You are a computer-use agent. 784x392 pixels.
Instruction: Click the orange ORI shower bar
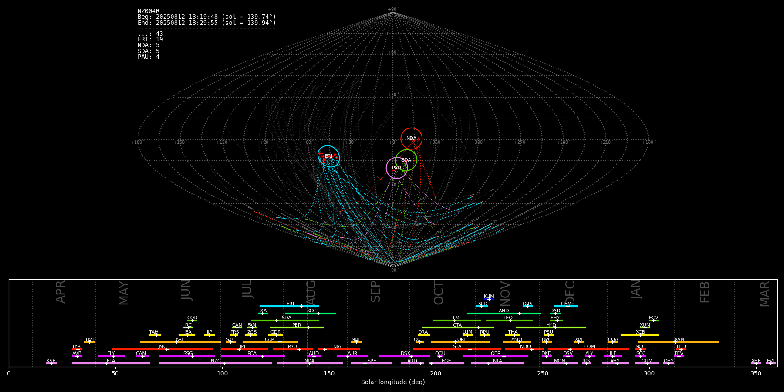point(460,342)
